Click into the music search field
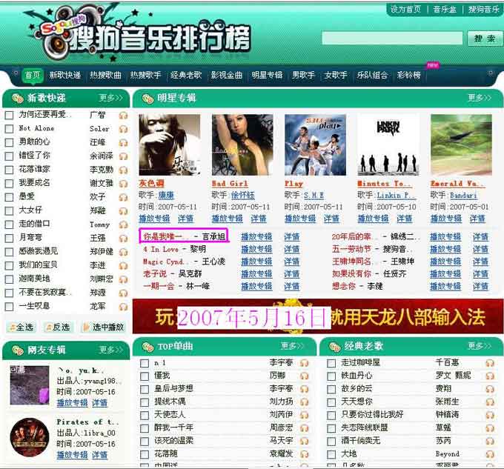Image resolution: width=504 pixels, height=469 pixels. (x=392, y=39)
